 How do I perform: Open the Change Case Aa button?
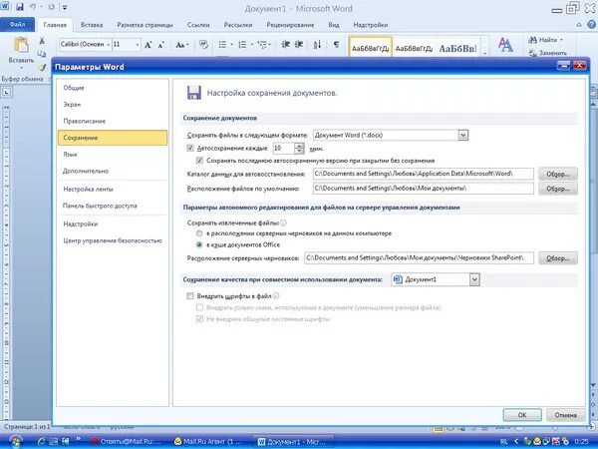coord(182,45)
